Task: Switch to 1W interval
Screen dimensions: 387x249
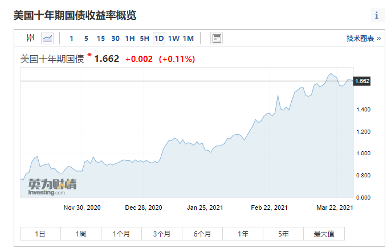Action: click(x=174, y=39)
